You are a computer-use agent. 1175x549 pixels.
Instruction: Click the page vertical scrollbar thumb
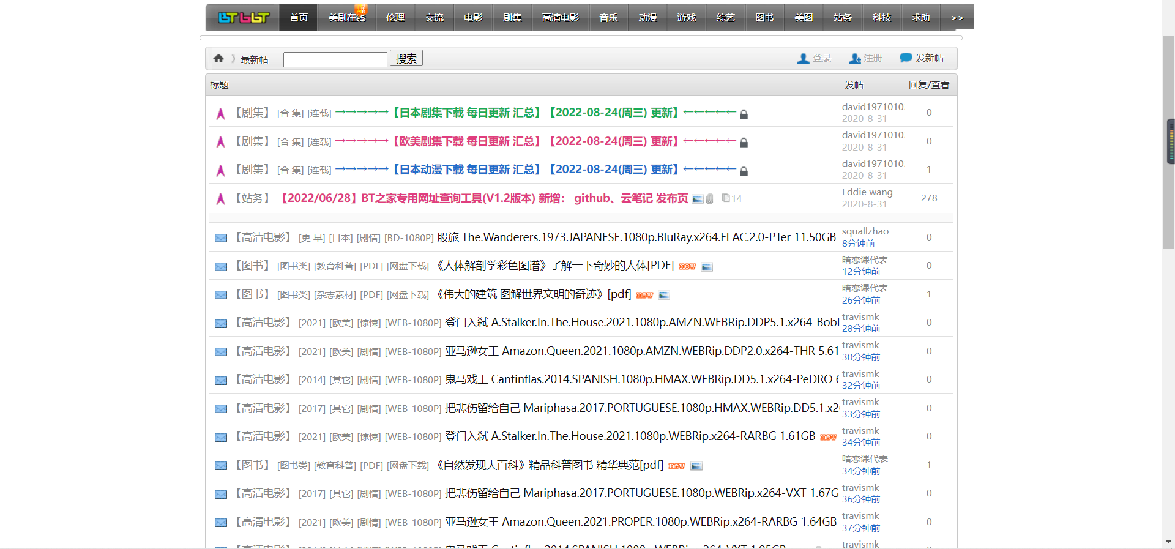[x=1169, y=142]
